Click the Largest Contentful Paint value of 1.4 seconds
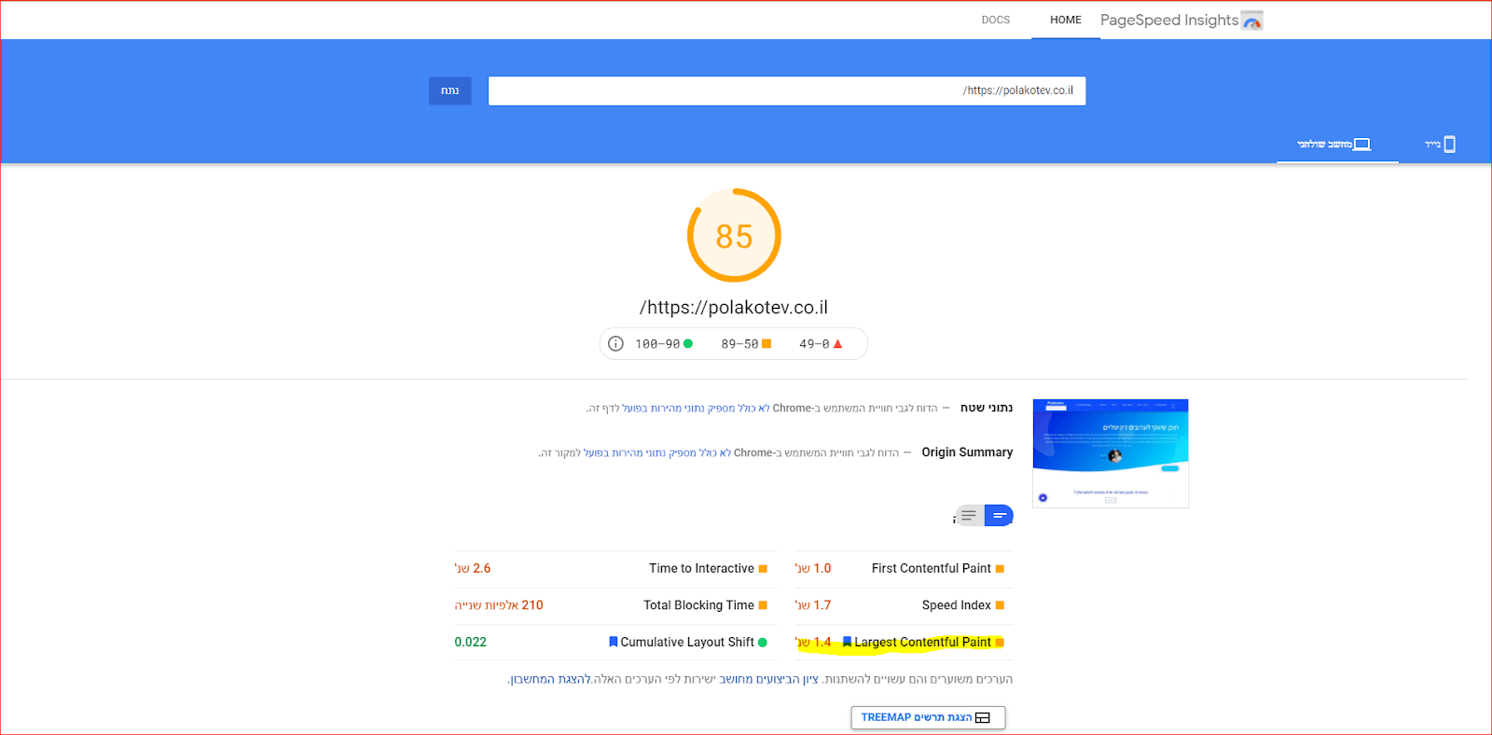Screen dimensions: 1492x735 click(813, 642)
